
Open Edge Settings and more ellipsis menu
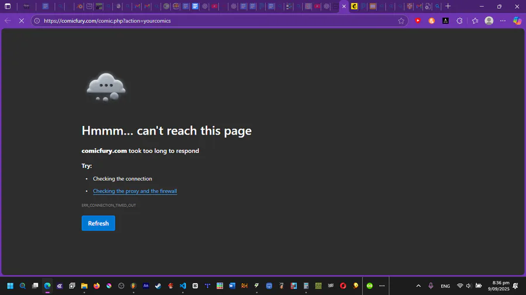tap(503, 21)
